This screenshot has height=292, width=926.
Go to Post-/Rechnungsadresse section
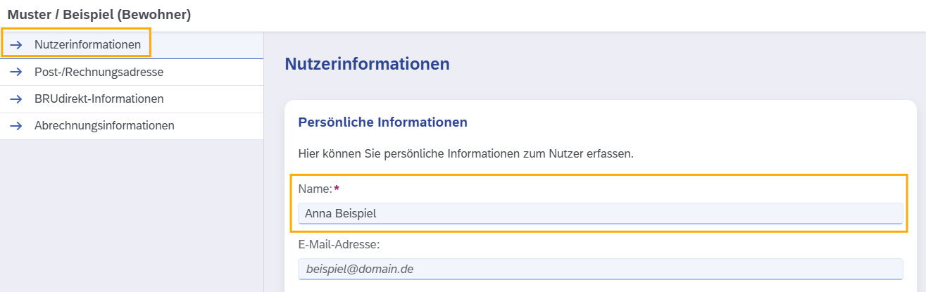132,72
